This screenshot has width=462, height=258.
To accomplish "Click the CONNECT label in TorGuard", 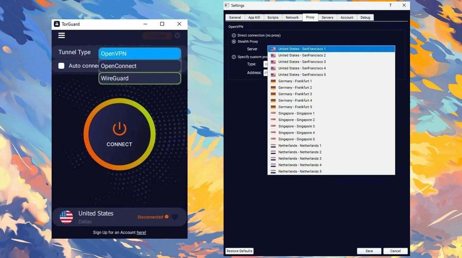I will click(120, 144).
